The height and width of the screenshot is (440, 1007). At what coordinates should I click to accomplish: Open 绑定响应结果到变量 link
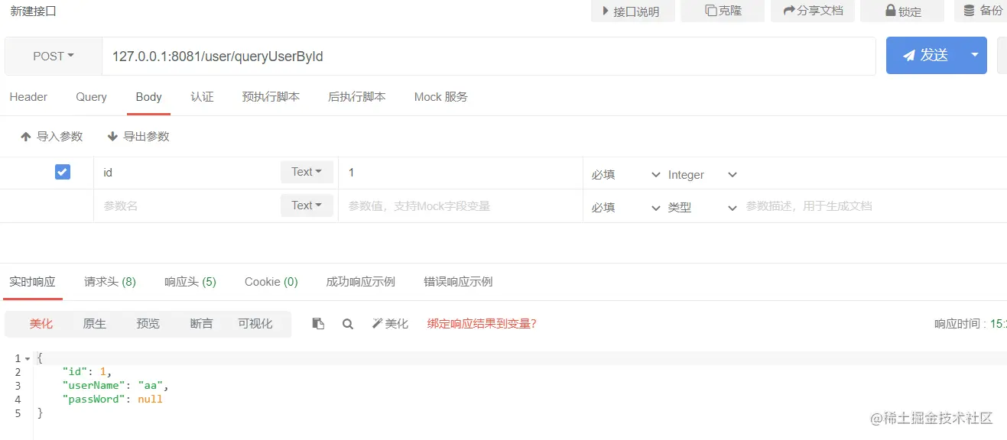point(481,323)
